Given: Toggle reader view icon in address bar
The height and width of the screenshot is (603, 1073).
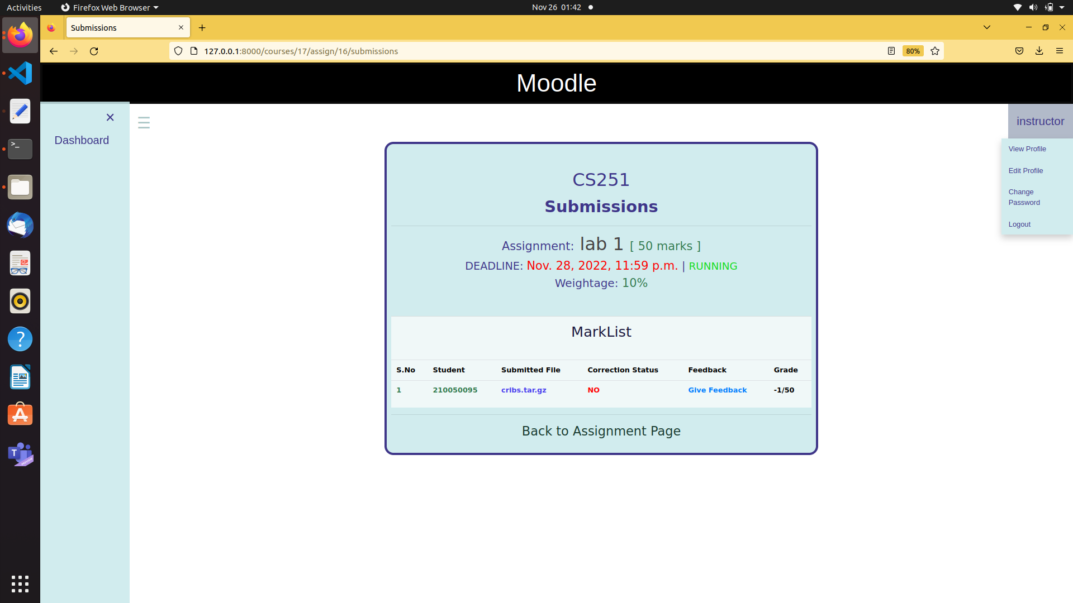Looking at the screenshot, I should (x=891, y=51).
